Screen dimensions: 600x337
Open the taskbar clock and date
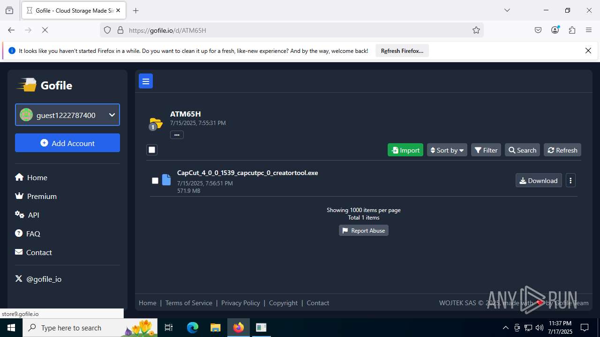tap(560, 328)
